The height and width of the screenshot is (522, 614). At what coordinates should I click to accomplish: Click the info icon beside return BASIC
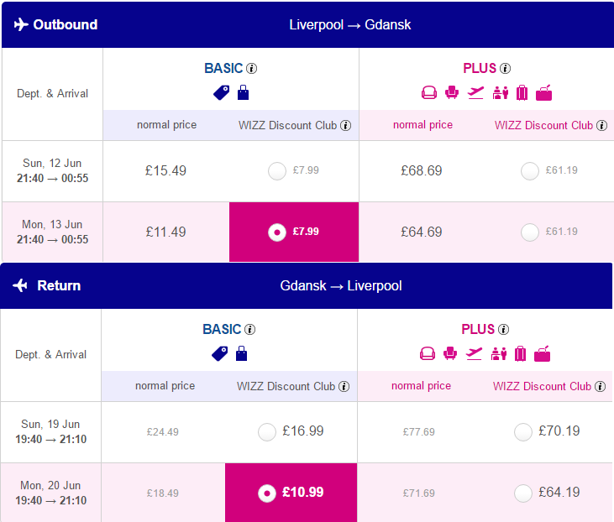[x=249, y=330]
